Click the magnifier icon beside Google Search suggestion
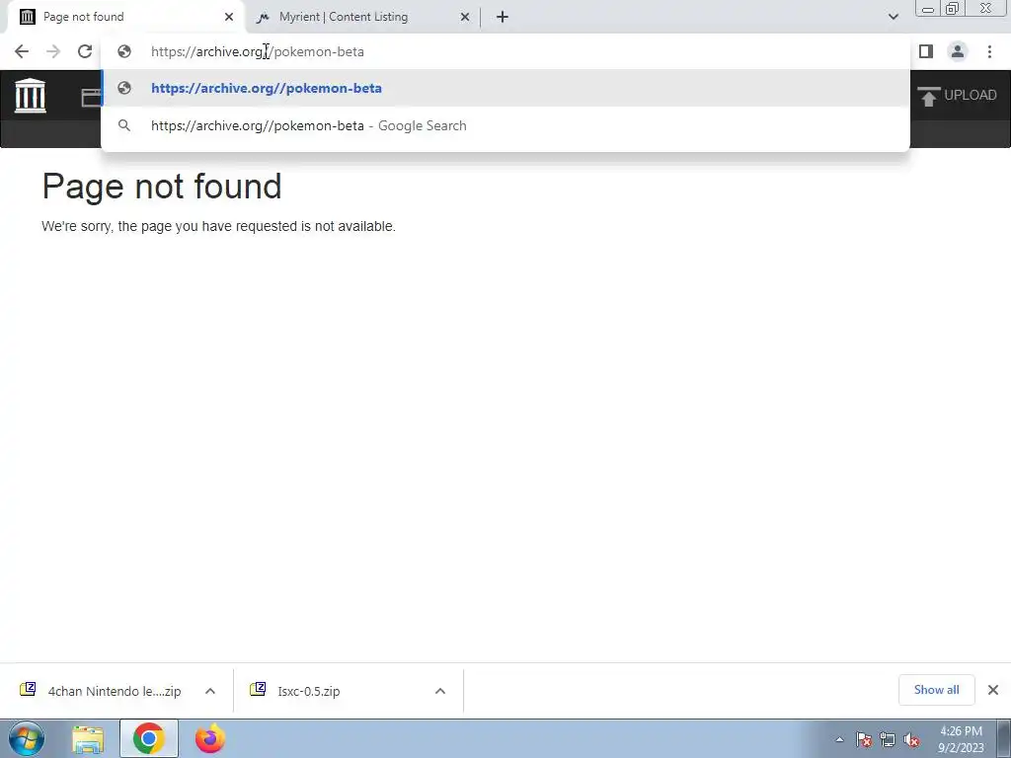Image resolution: width=1011 pixels, height=758 pixels. coord(124,125)
